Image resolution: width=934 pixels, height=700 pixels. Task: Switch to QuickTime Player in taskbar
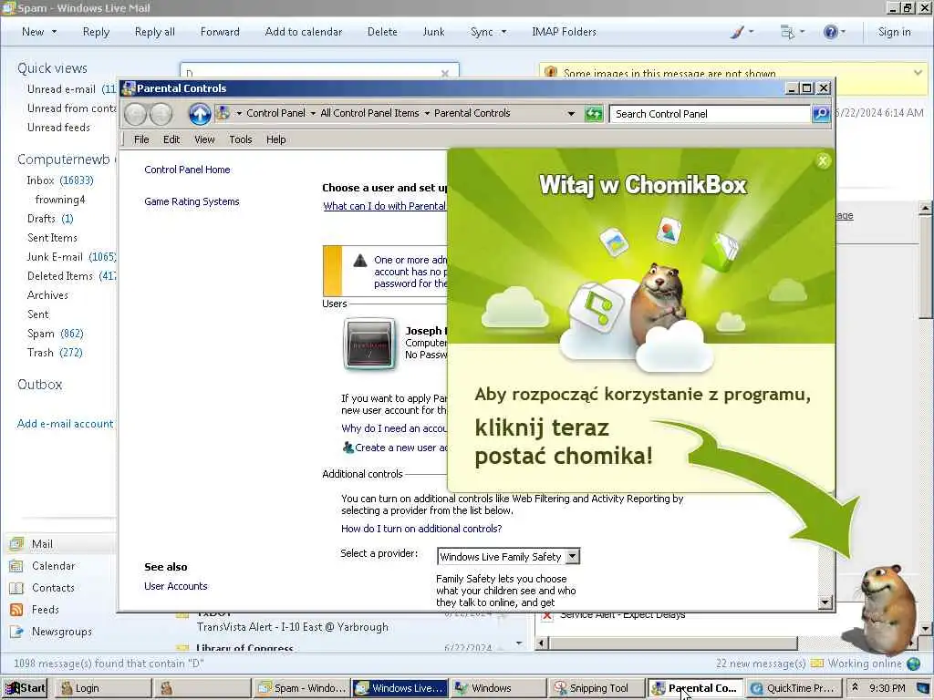[x=794, y=688]
